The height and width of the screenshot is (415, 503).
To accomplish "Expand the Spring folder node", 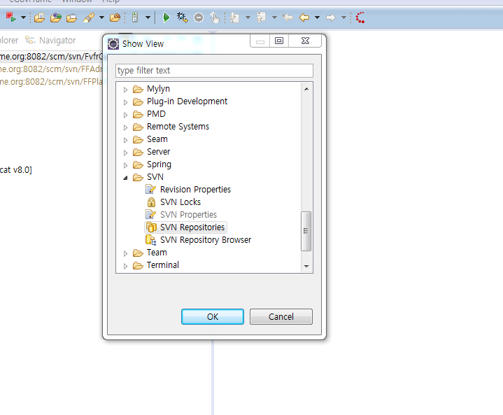I will coord(125,165).
